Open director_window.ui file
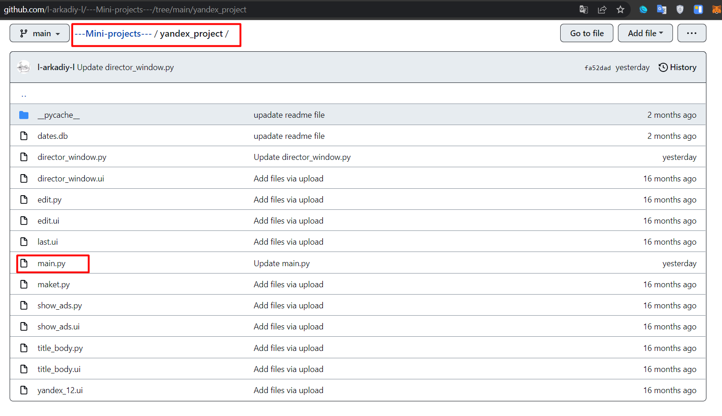 [71, 179]
